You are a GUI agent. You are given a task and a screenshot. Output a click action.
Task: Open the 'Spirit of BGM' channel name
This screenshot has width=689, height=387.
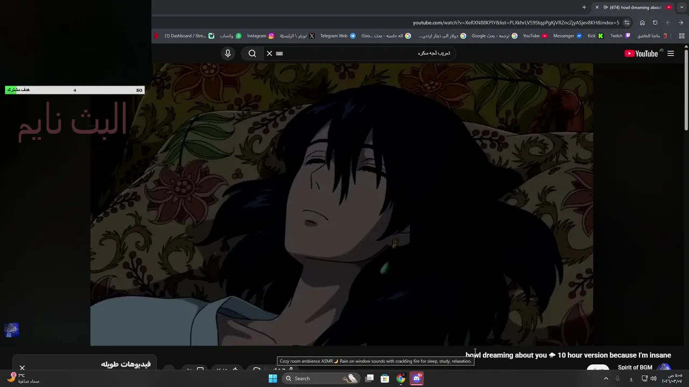tap(635, 368)
